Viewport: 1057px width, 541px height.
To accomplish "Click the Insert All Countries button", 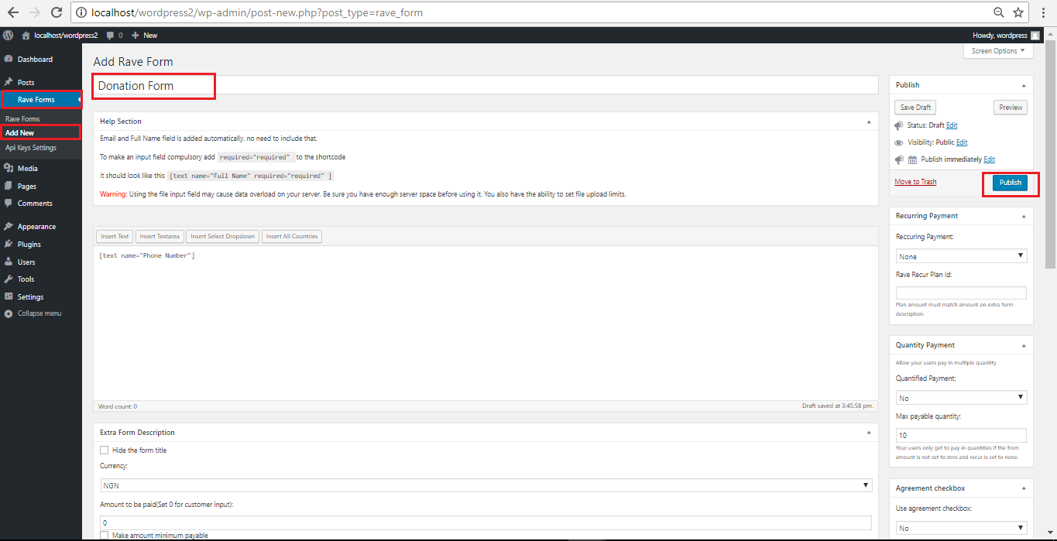I will pyautogui.click(x=293, y=236).
